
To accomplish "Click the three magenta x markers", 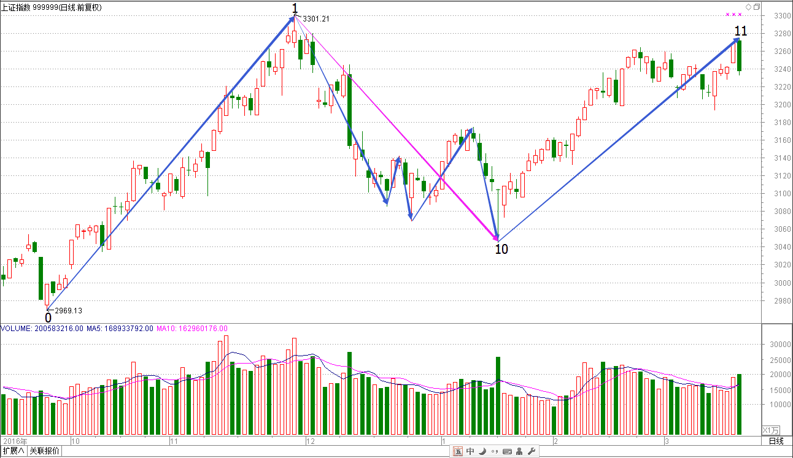I will [733, 14].
